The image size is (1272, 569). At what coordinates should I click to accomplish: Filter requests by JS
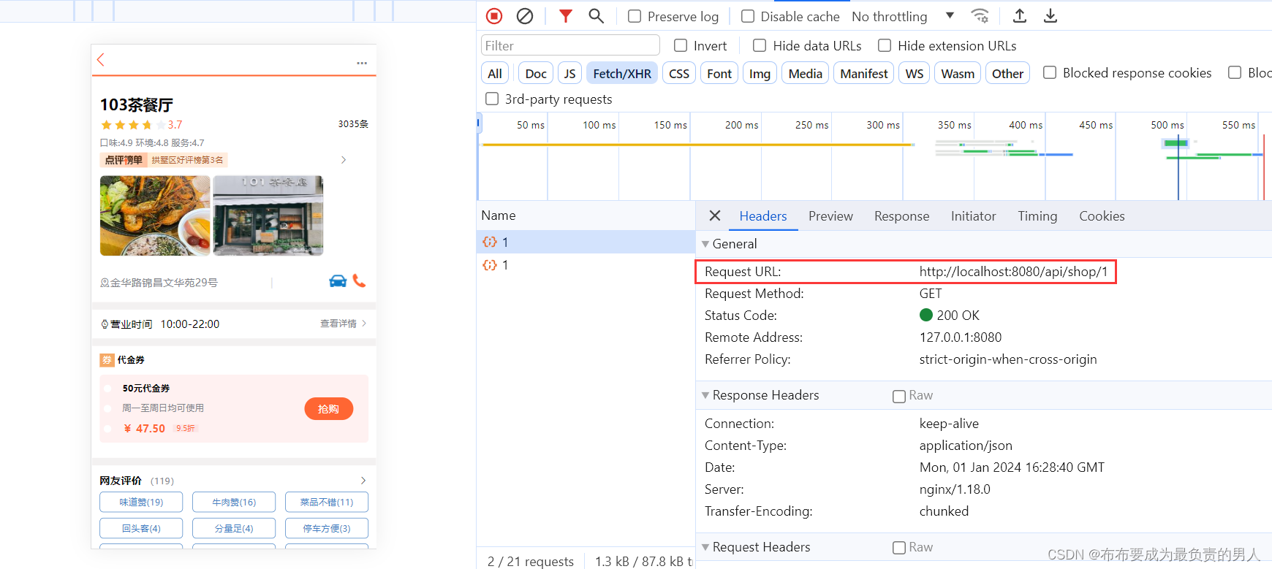(569, 73)
